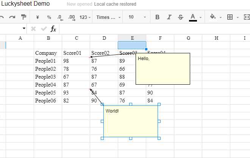
Task: Toggle strikethrough formatting
Action: (x=181, y=17)
